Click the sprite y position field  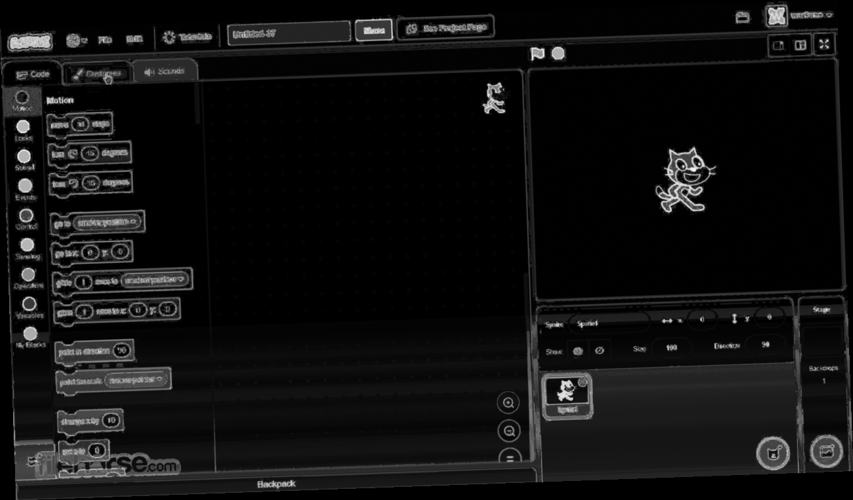coord(769,317)
